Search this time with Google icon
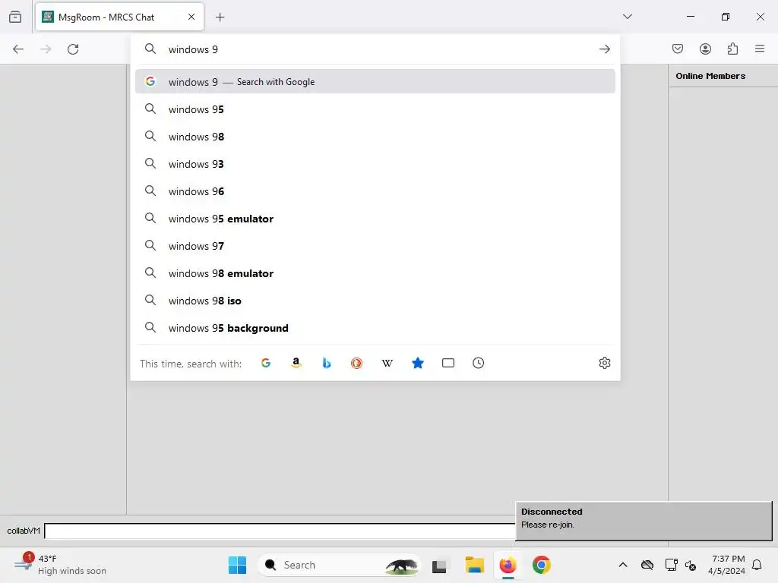 (266, 363)
